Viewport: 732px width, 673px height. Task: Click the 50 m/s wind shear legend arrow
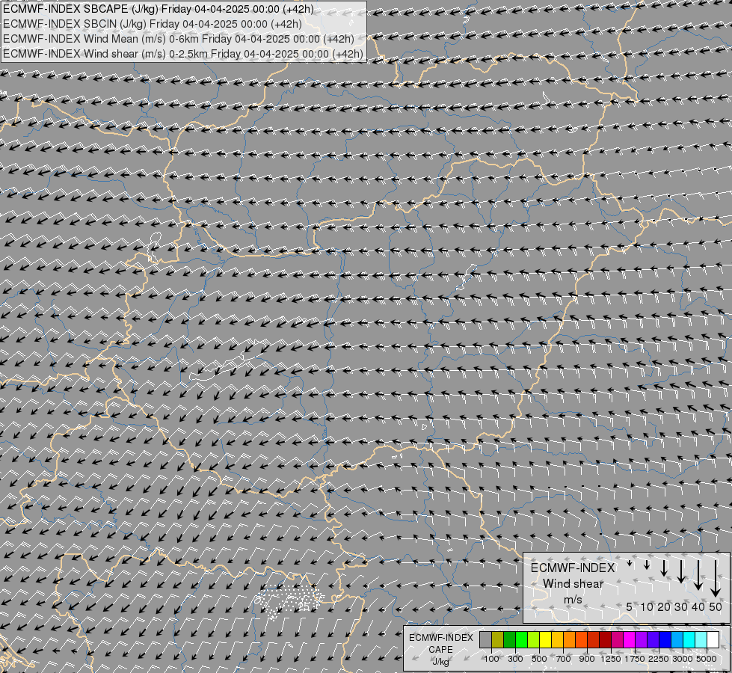(716, 579)
